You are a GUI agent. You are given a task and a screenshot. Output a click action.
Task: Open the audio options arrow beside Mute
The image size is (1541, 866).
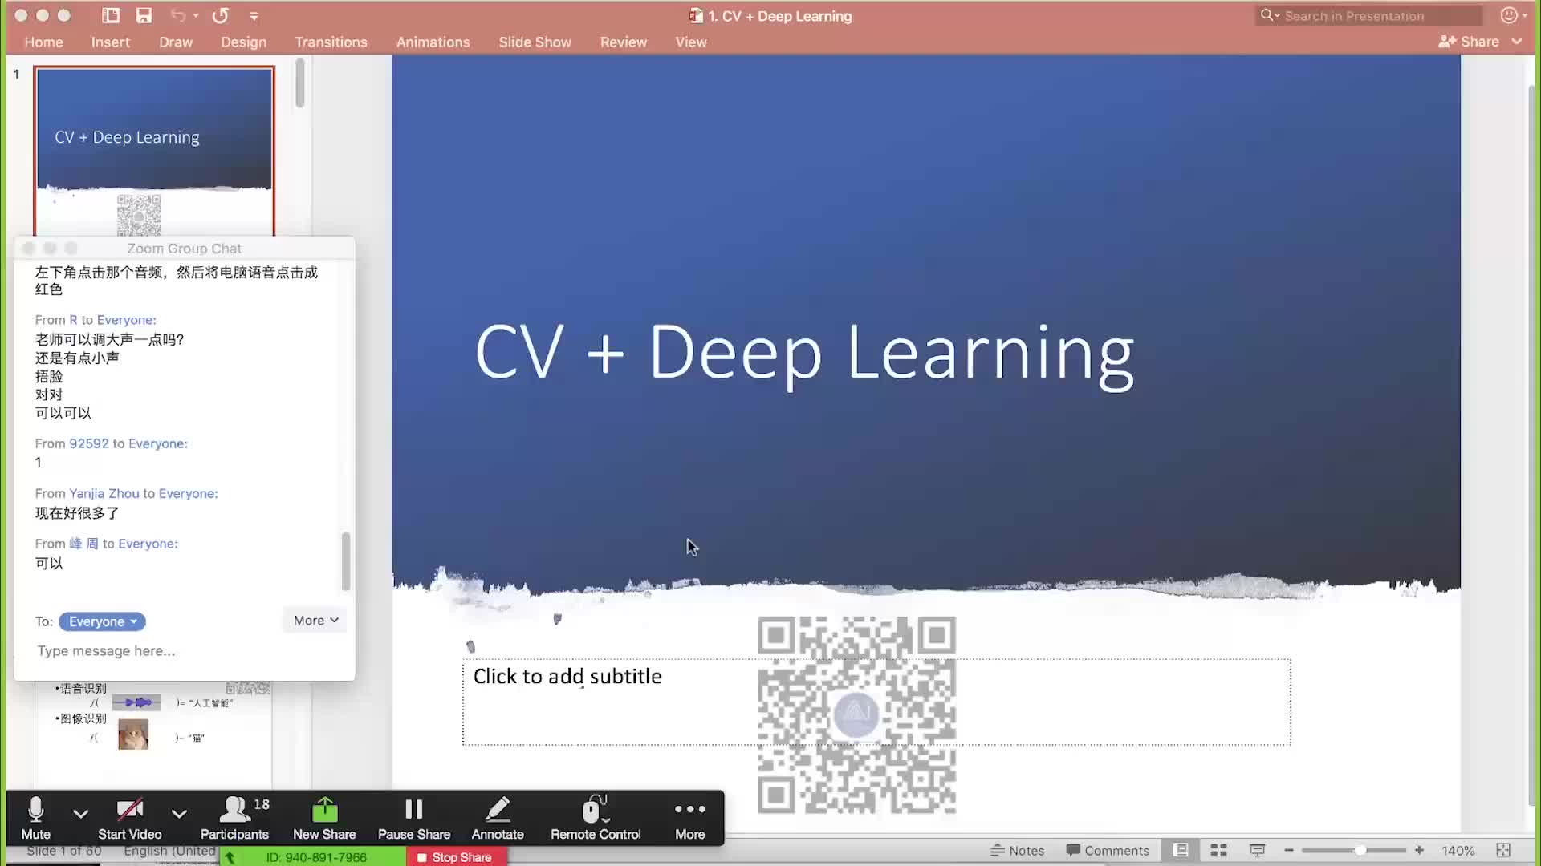(x=80, y=813)
